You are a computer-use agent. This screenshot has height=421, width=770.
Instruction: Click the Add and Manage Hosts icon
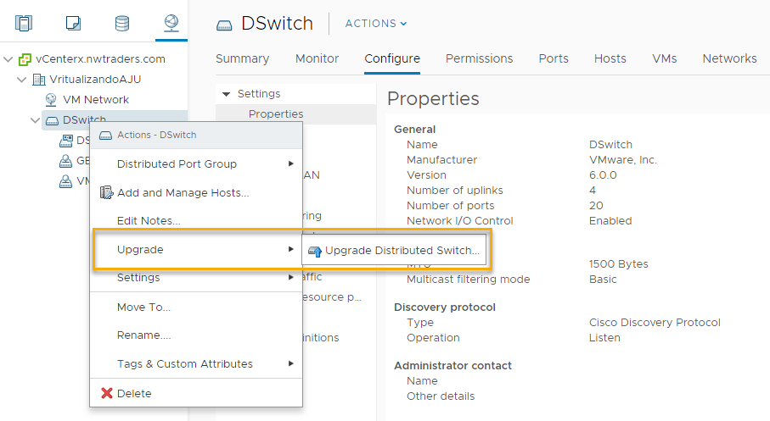107,193
